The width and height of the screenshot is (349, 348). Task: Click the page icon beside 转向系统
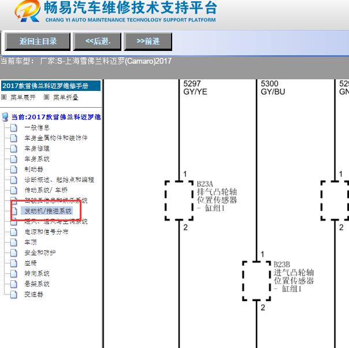pyautogui.click(x=14, y=274)
